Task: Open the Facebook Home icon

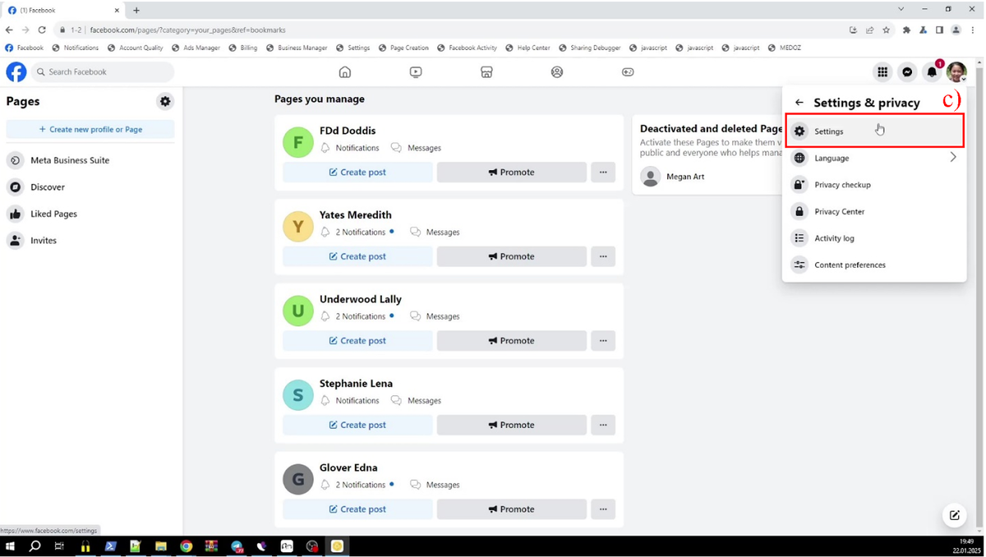Action: [345, 72]
